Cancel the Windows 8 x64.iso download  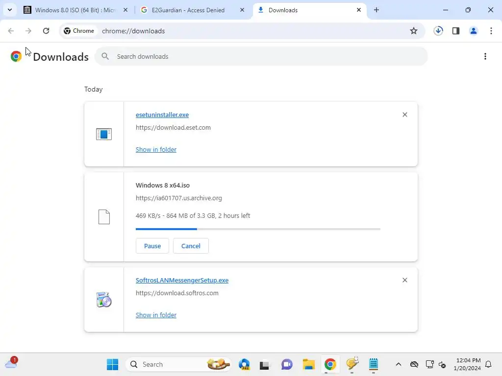191,246
